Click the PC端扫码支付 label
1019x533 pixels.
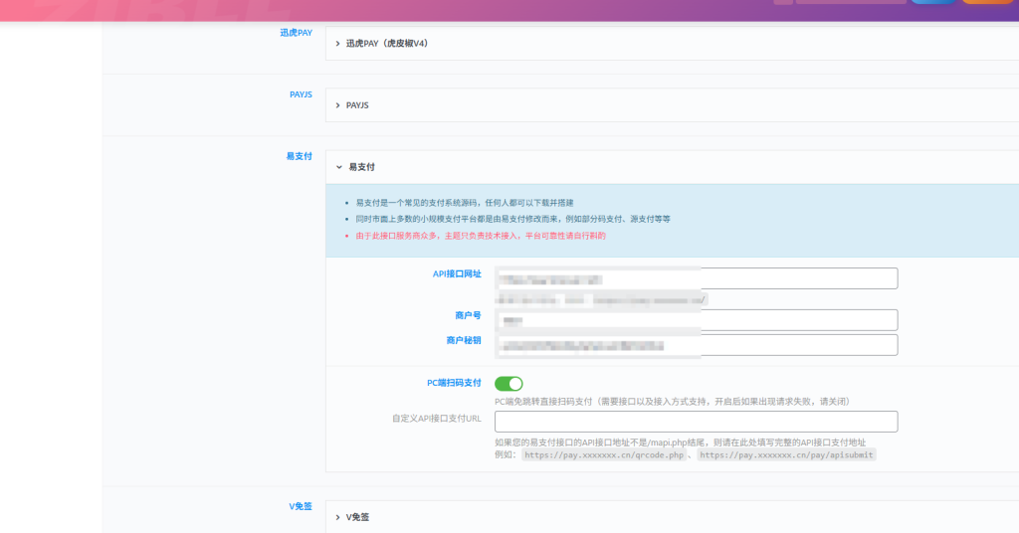click(454, 383)
